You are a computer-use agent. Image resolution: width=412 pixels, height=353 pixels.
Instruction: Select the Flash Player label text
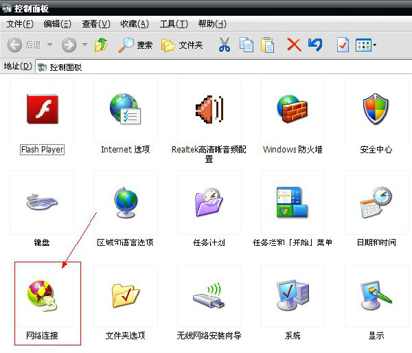(43, 150)
